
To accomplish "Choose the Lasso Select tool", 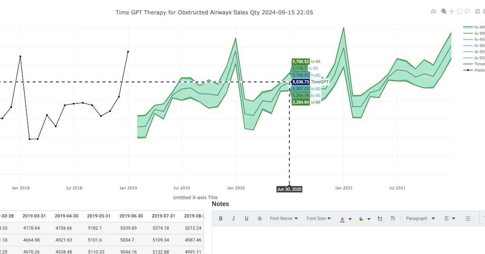I will pos(467,11).
